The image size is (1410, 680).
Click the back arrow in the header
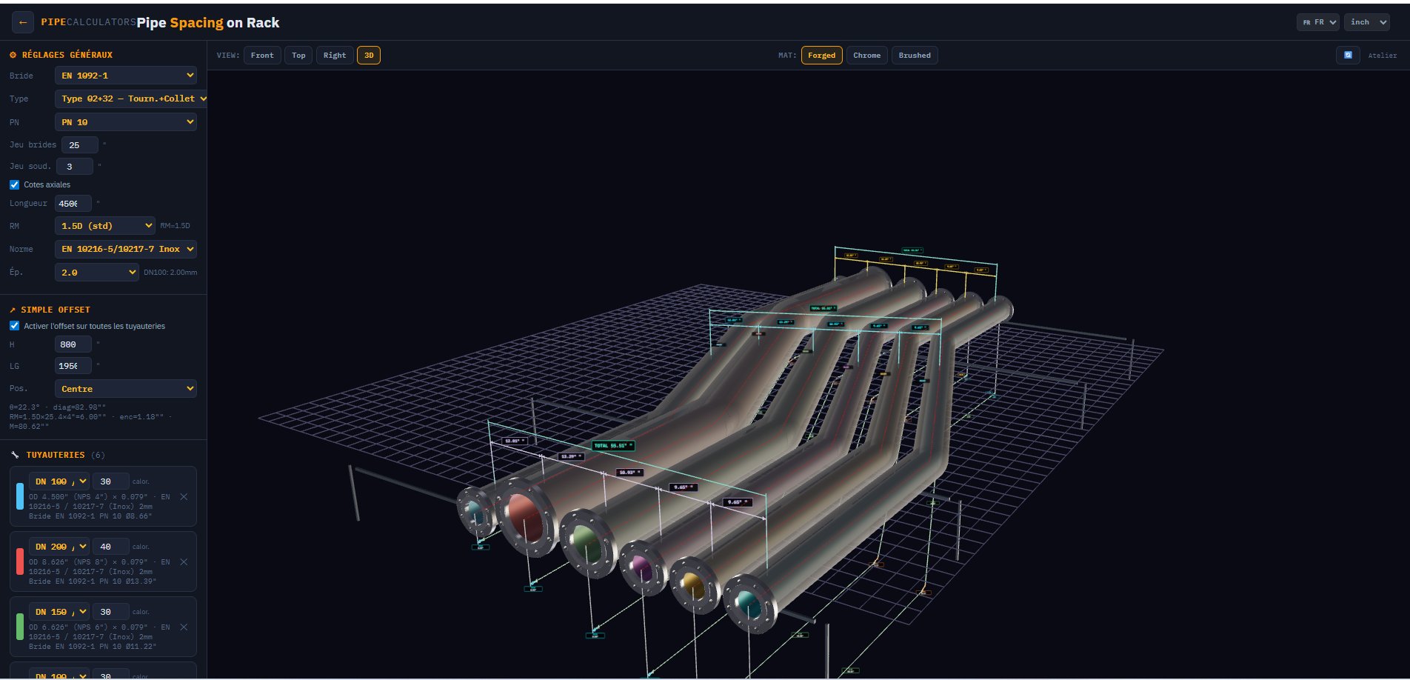(x=23, y=22)
